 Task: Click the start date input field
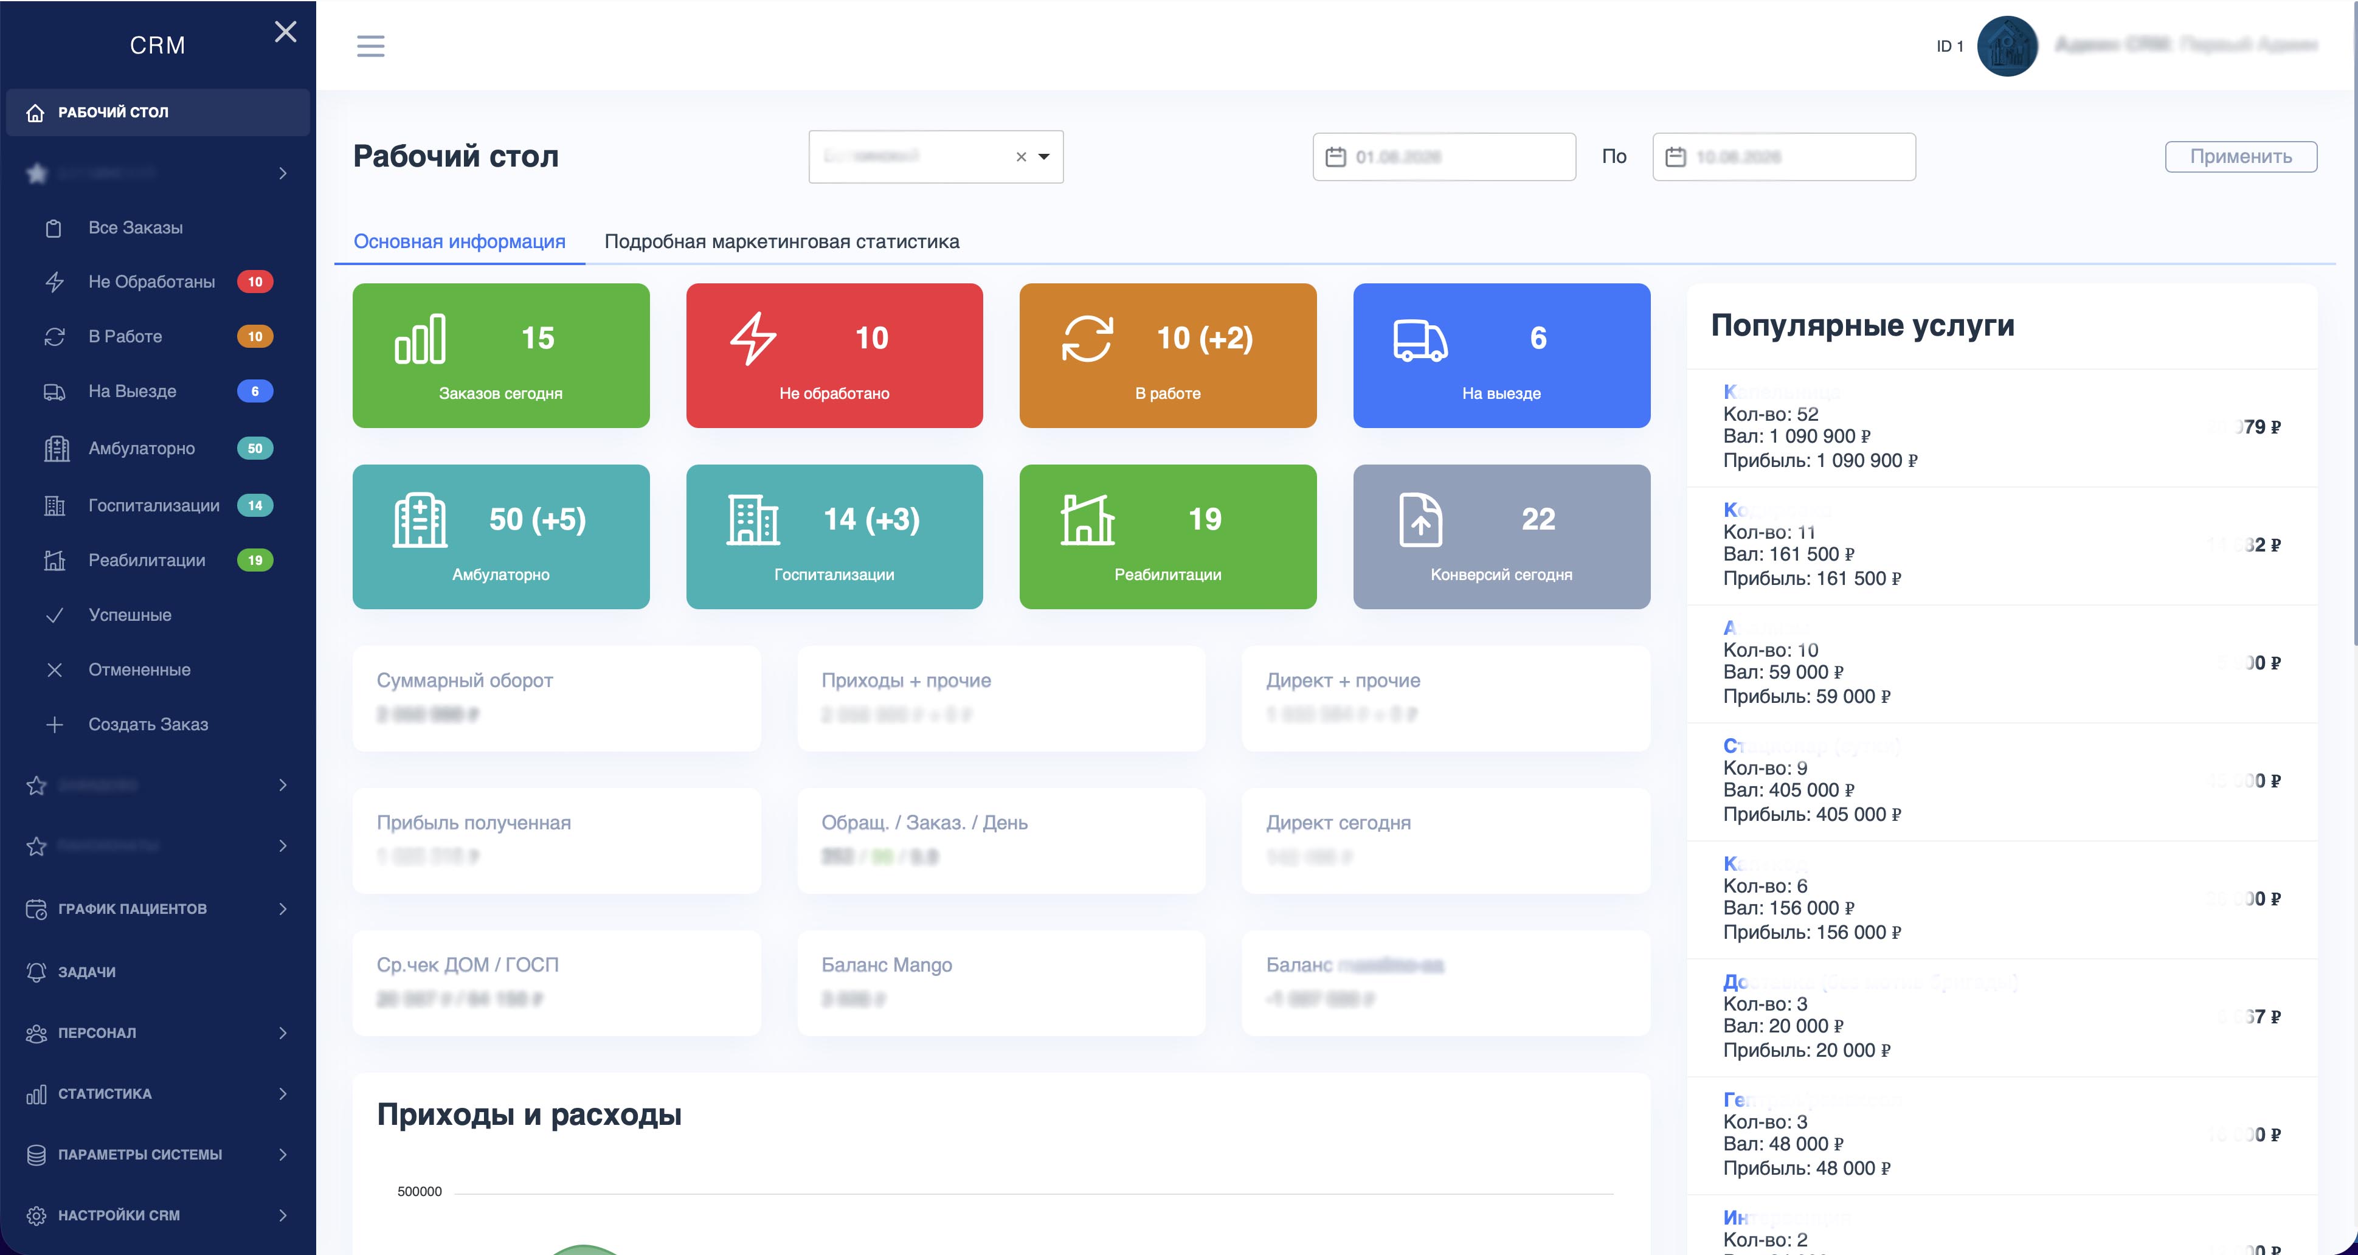pyautogui.click(x=1445, y=156)
